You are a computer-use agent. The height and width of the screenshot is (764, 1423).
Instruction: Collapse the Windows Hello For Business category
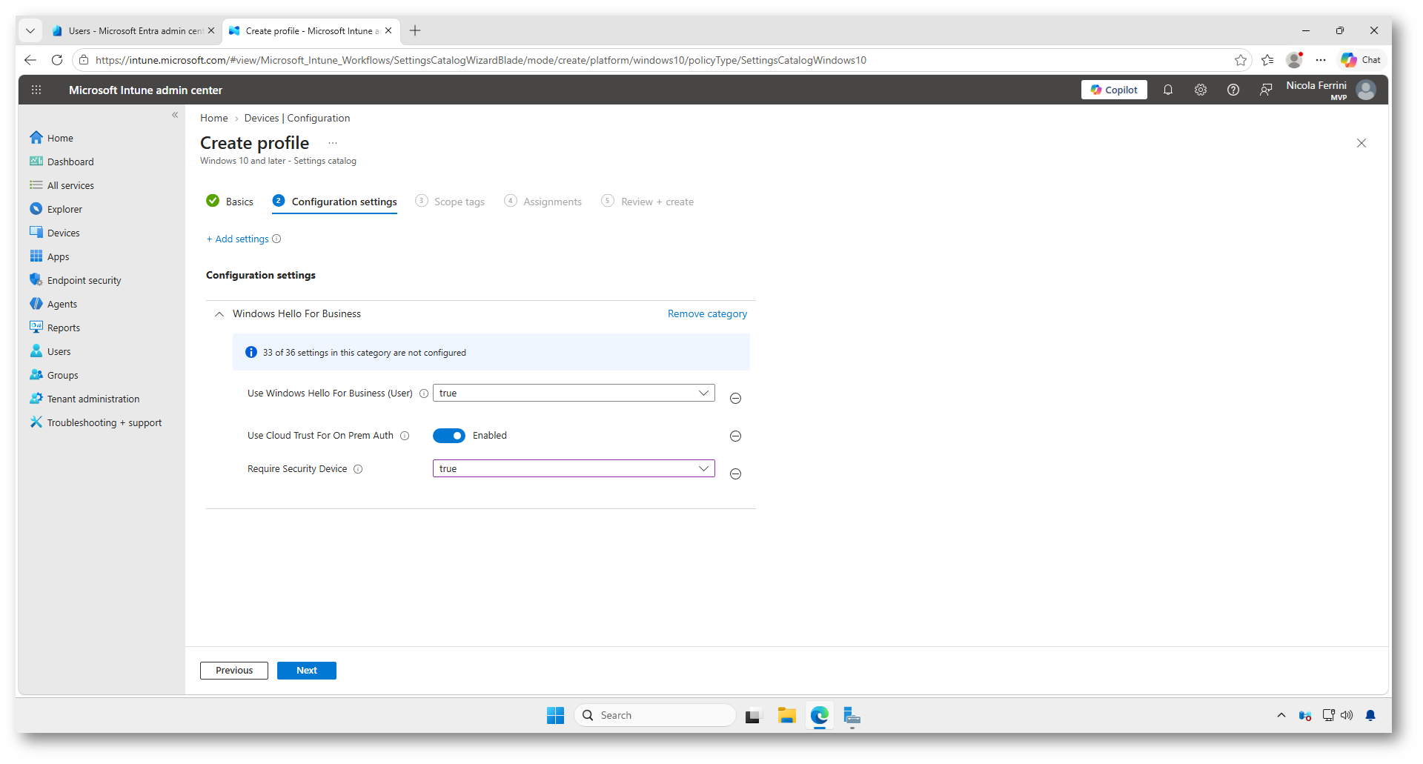click(219, 314)
